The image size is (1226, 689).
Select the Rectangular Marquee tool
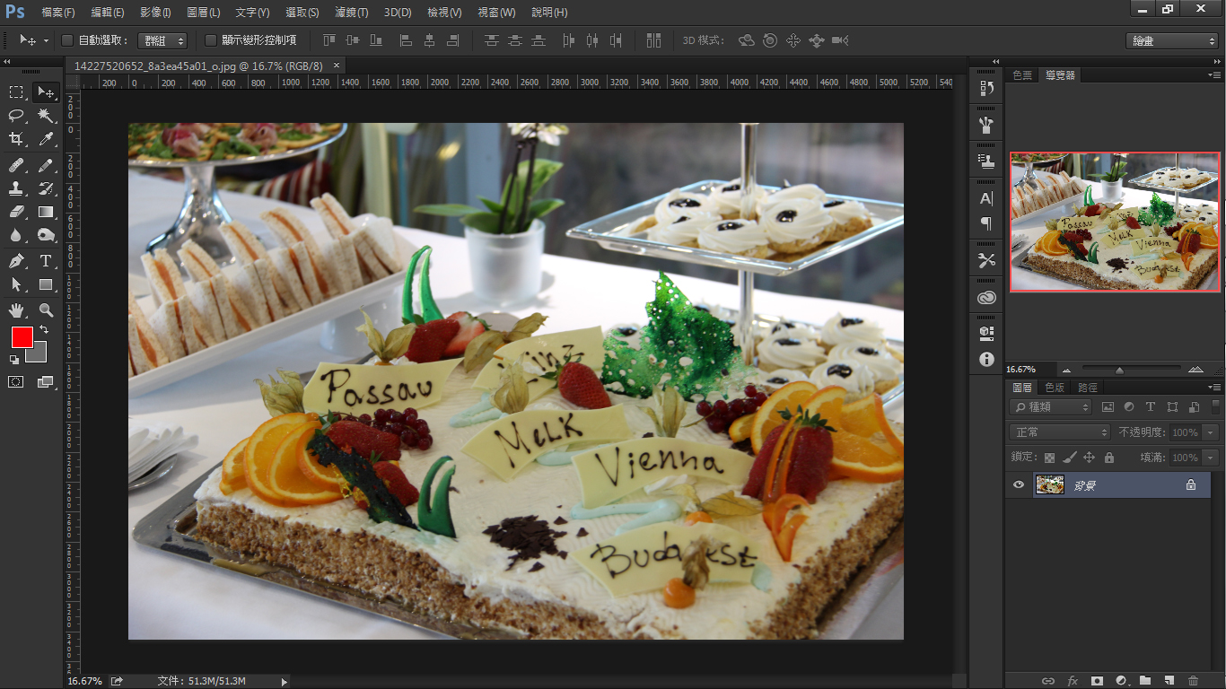(16, 92)
